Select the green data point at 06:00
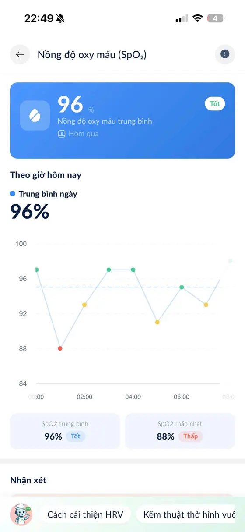This screenshot has height=532, width=245. [x=182, y=287]
